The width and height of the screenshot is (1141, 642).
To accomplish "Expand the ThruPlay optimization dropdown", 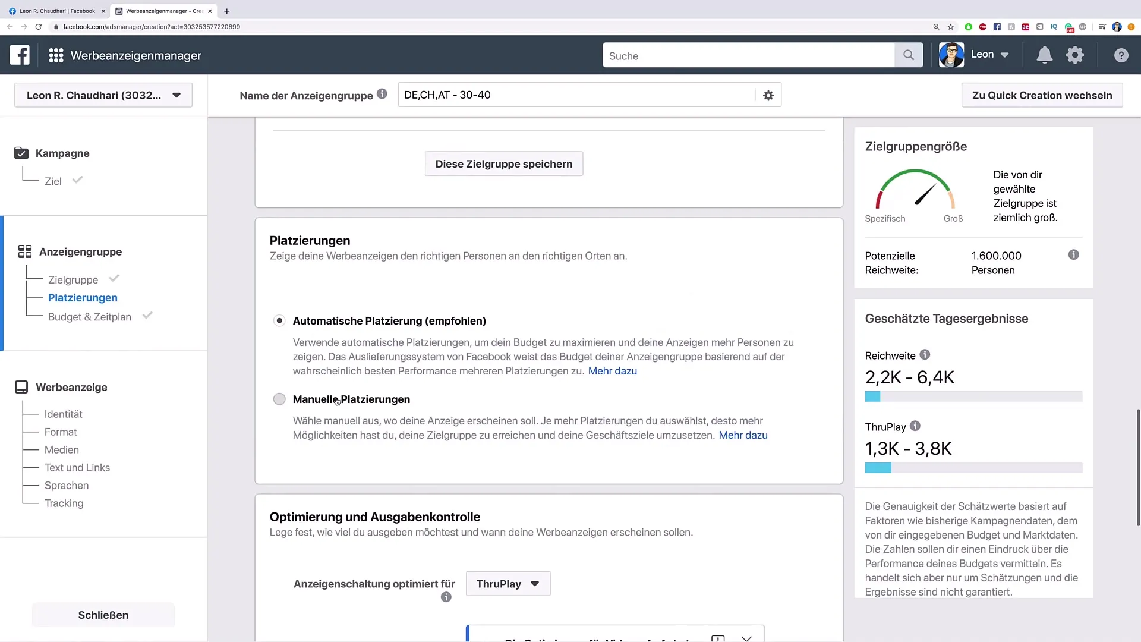I will coord(508,583).
